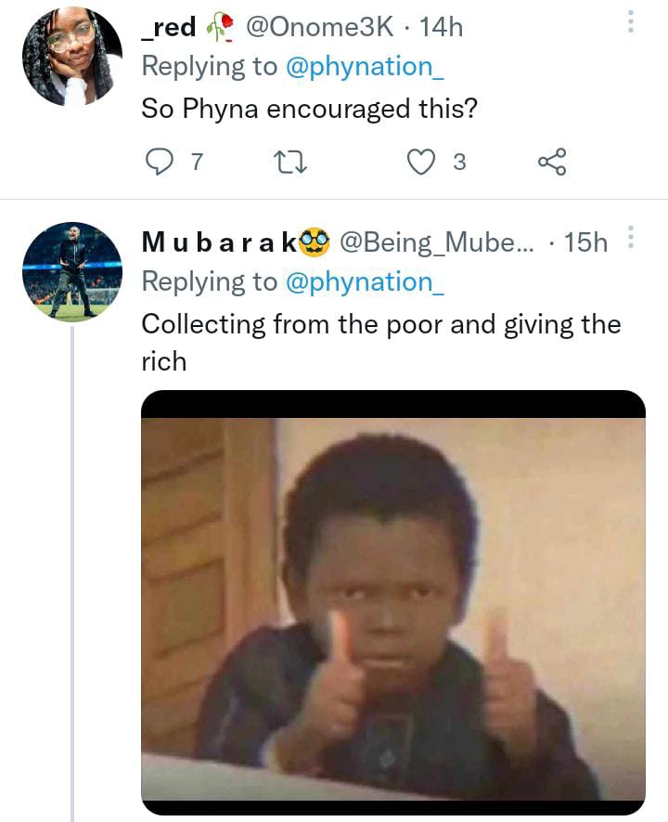Screen dimensions: 668x822
Task: Like _red's tweet with the heart icon
Action: click(422, 163)
